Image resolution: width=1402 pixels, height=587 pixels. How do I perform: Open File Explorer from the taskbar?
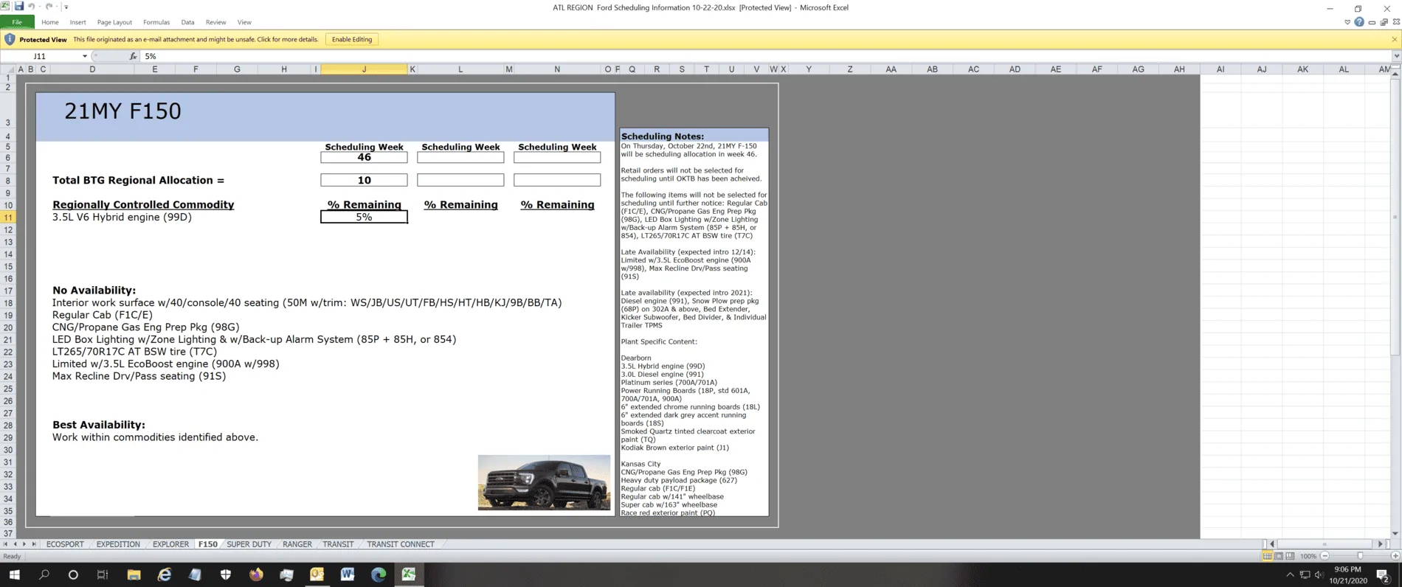point(134,574)
